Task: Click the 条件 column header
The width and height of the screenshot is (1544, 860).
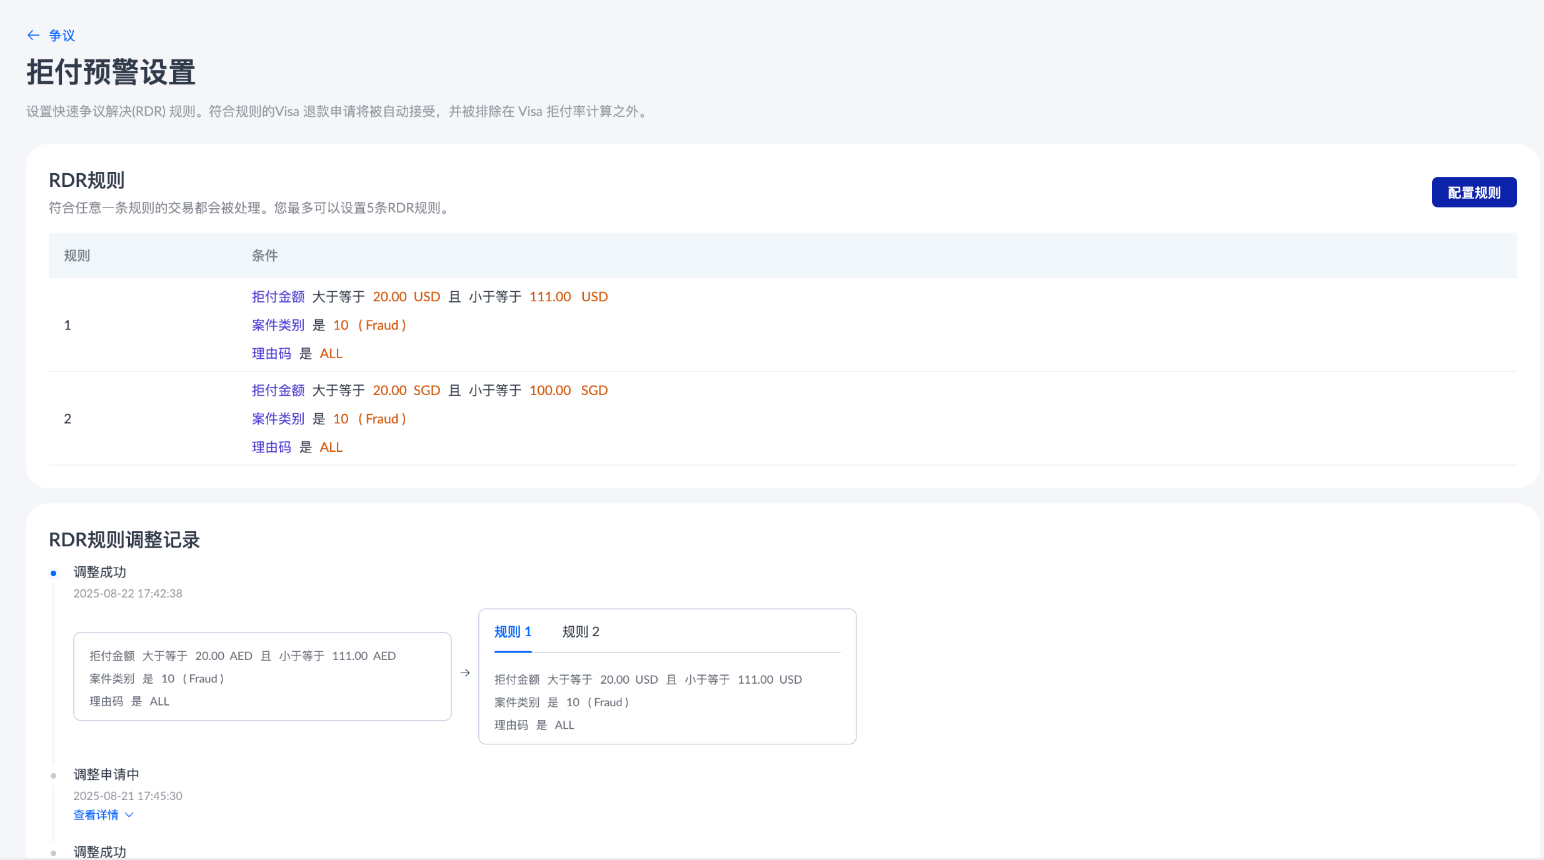Action: 264,256
